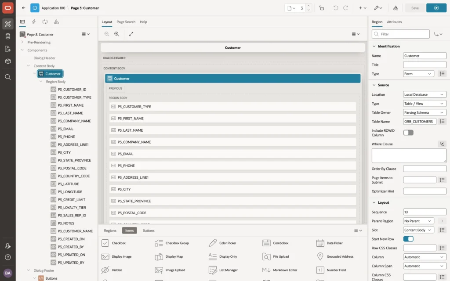Open Page Items to Submit picker icon
Viewport: 450px width, 281px height.
click(442, 180)
